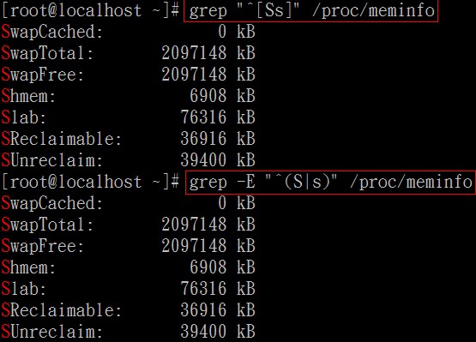The height and width of the screenshot is (342, 476).
Task: Click the second root@localhost prompt
Action: click(x=90, y=182)
